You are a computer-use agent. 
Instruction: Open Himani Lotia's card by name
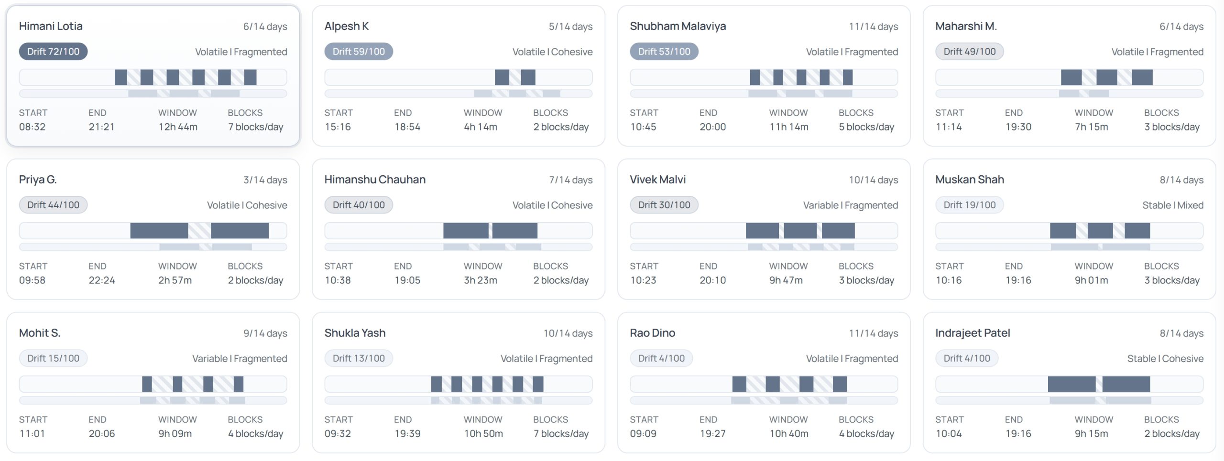(x=51, y=26)
